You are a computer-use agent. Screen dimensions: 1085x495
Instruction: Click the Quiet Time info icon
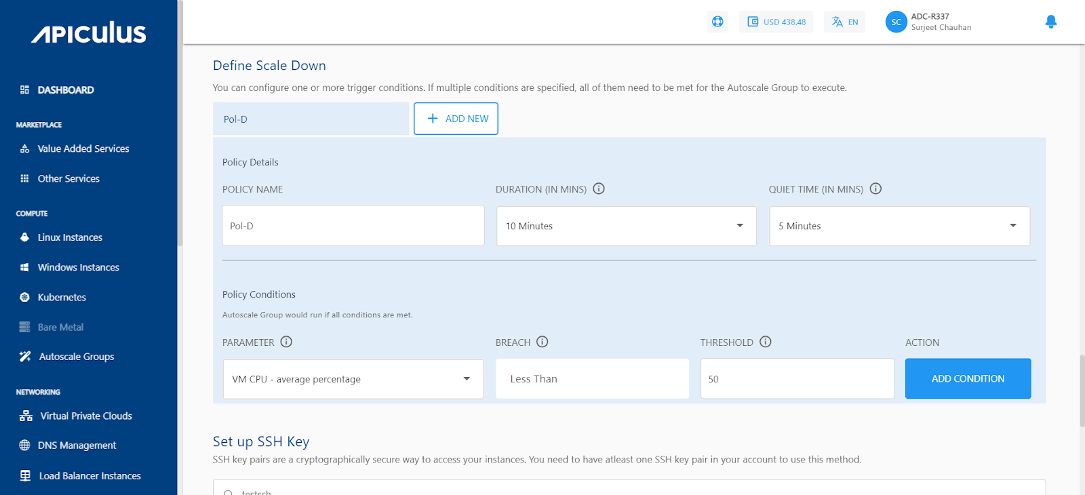pos(875,189)
